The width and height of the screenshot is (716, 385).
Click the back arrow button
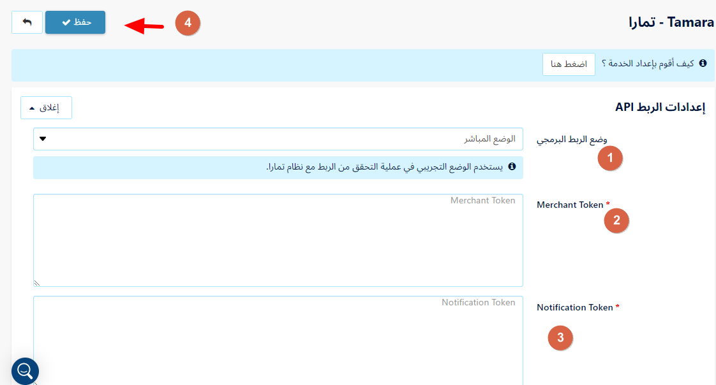tap(27, 22)
